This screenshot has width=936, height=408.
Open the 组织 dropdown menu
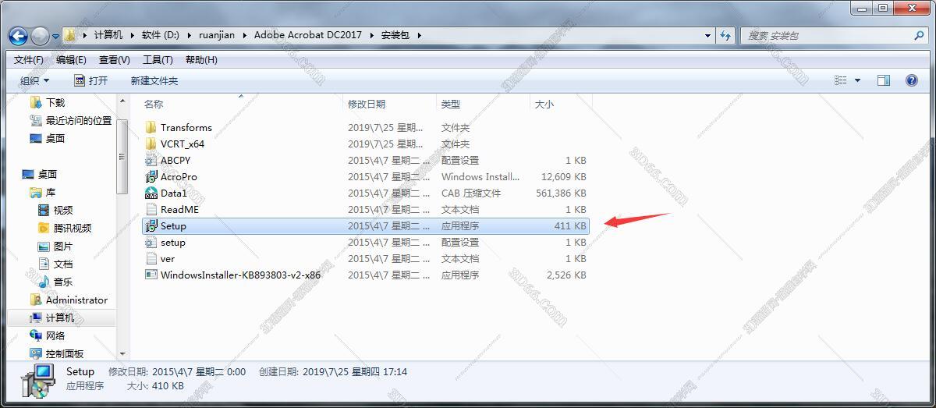[34, 80]
